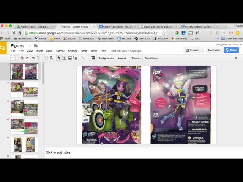The width and height of the screenshot is (243, 182).
Task: Select the left toy box image on slide
Action: 111,105
